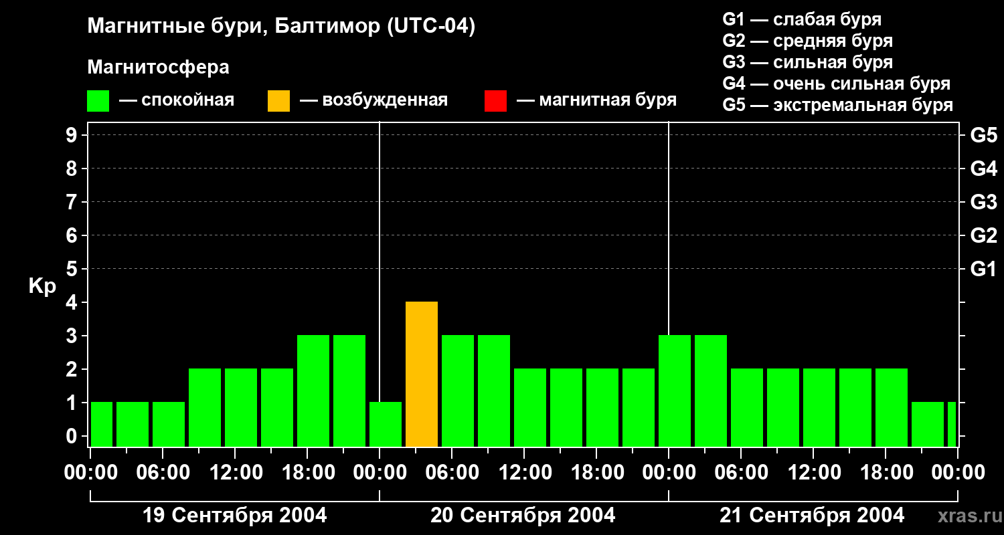Click the '— магнитная буря' legend label
The image size is (1004, 535).
point(597,101)
